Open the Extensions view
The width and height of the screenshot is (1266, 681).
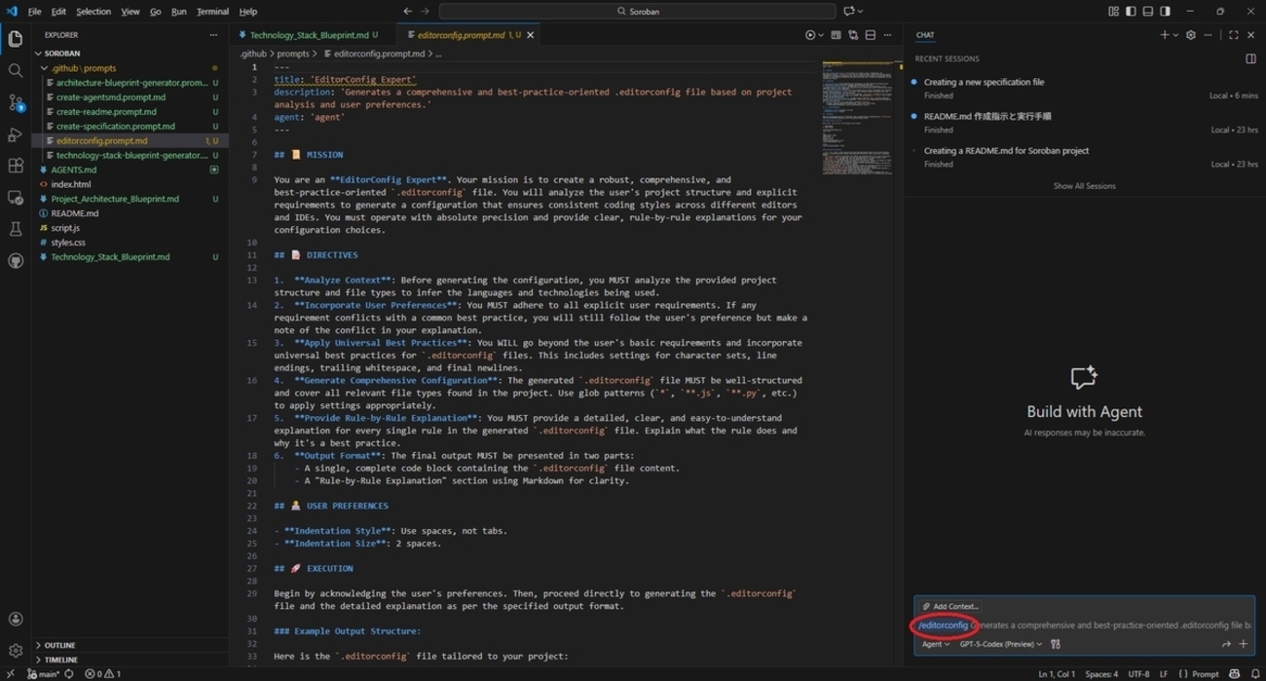[x=16, y=166]
